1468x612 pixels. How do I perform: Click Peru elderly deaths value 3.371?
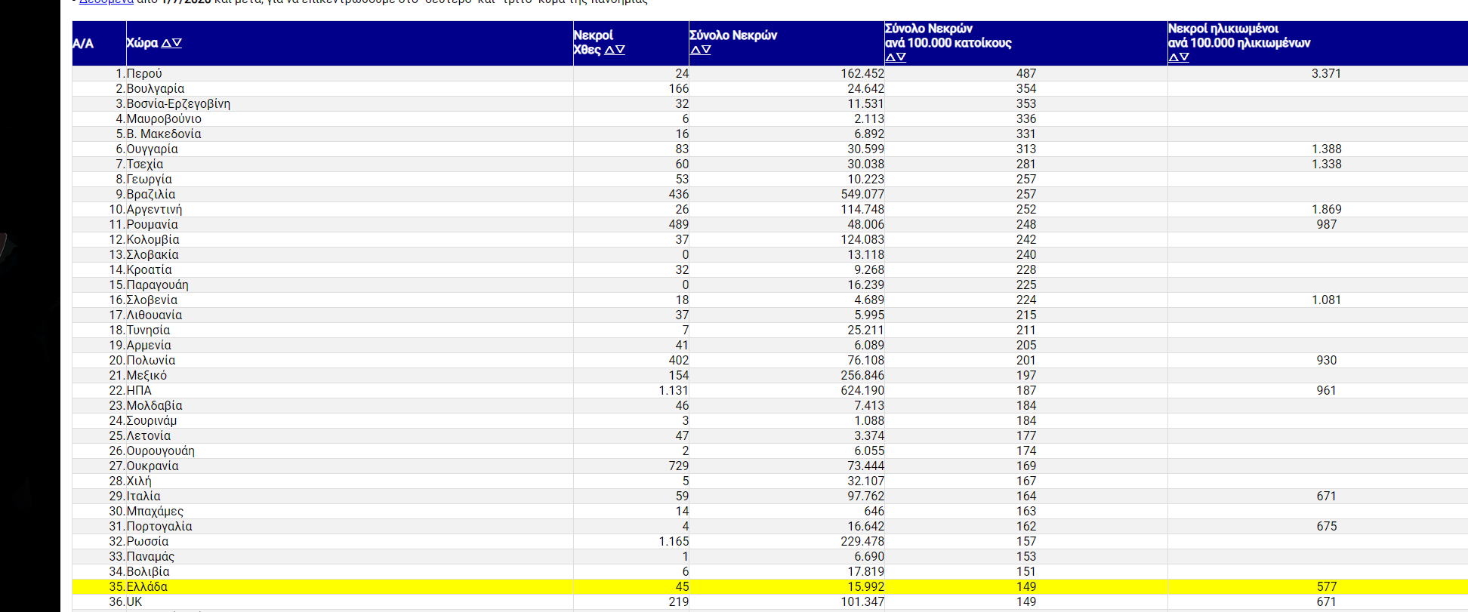tap(1327, 73)
